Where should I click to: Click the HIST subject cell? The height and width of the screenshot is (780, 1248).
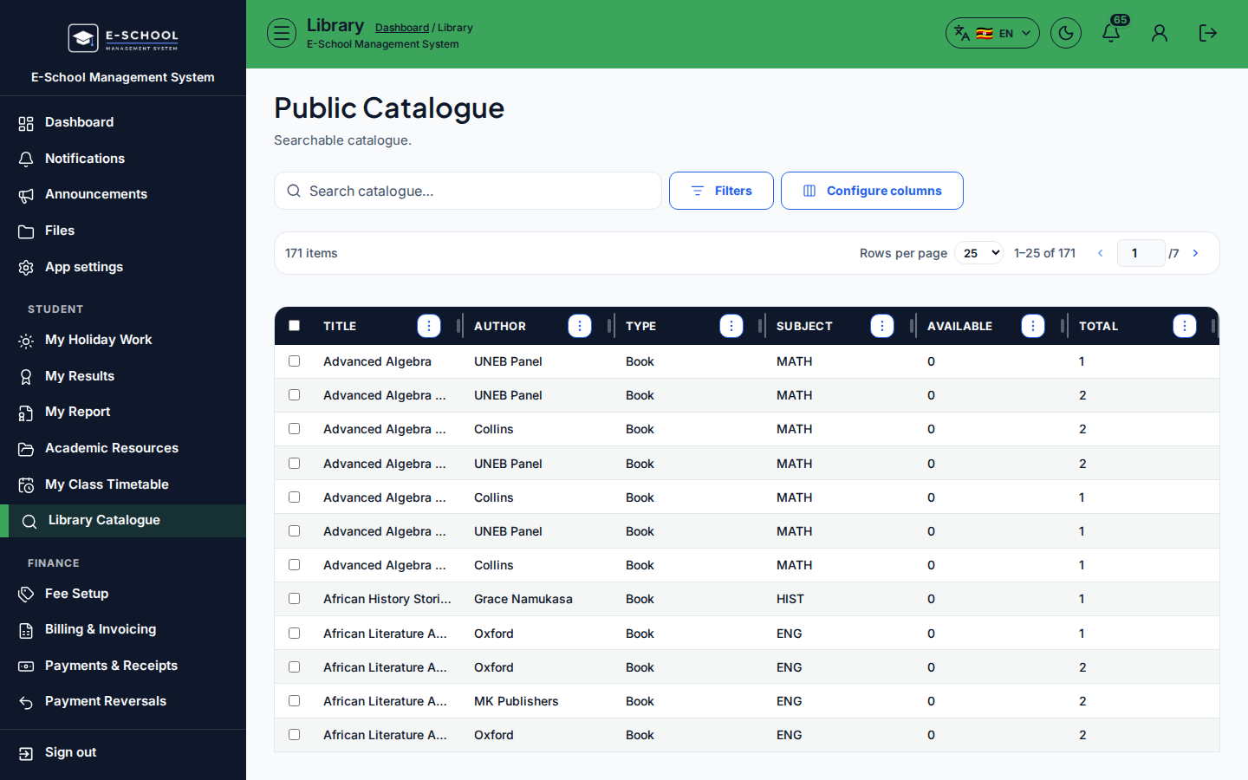pyautogui.click(x=790, y=599)
